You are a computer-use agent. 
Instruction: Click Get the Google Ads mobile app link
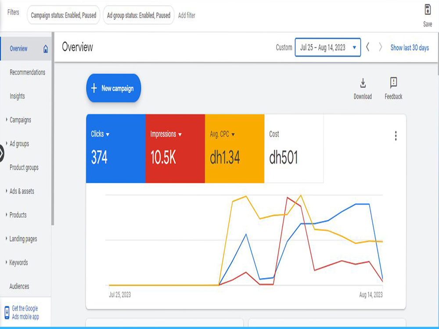click(x=25, y=312)
